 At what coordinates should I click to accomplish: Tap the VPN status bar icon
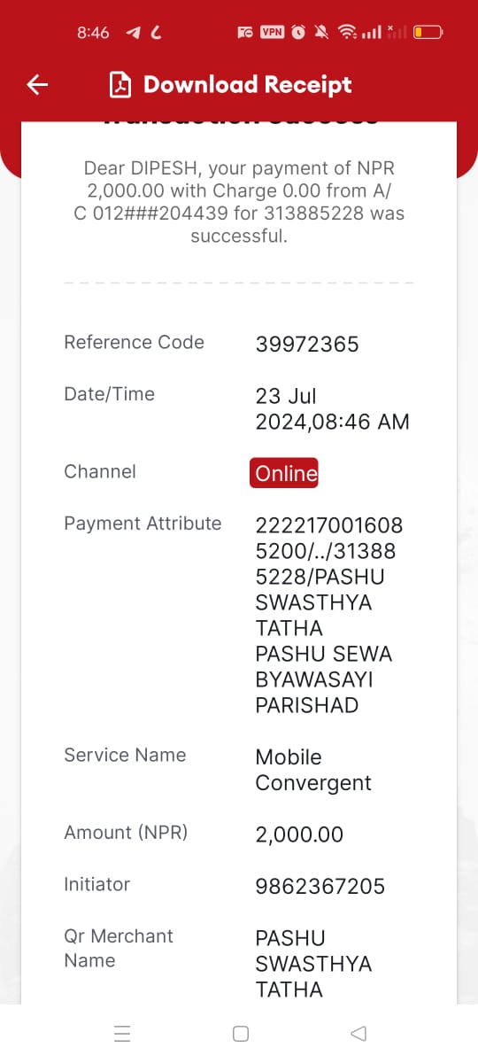pyautogui.click(x=272, y=32)
